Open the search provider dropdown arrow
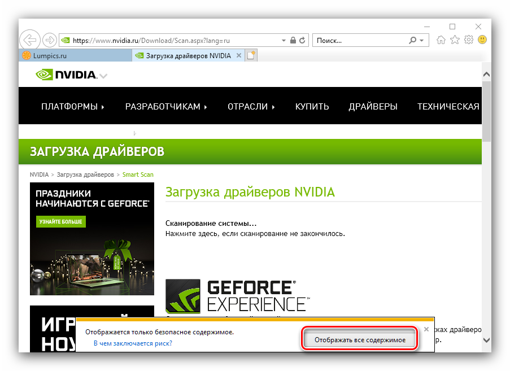Viewport: 510px width, 371px height. (x=421, y=41)
